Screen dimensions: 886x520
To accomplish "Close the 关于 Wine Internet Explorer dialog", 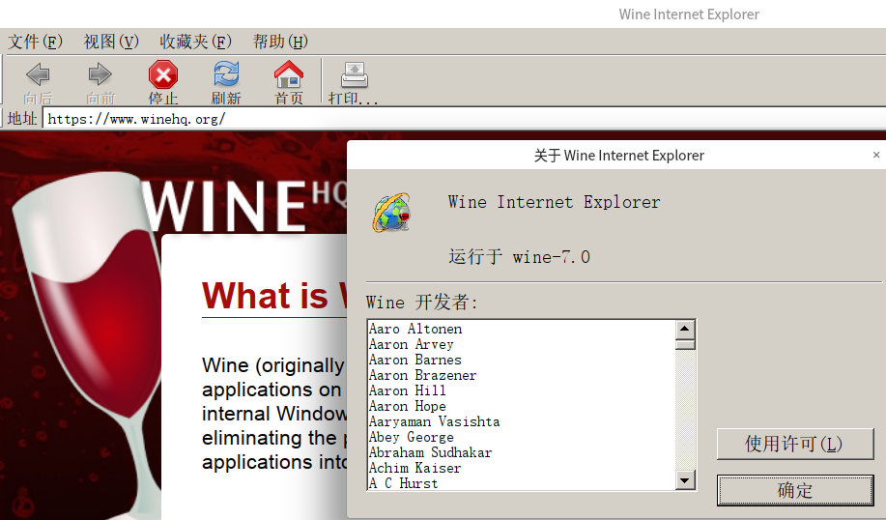I will 876,155.
